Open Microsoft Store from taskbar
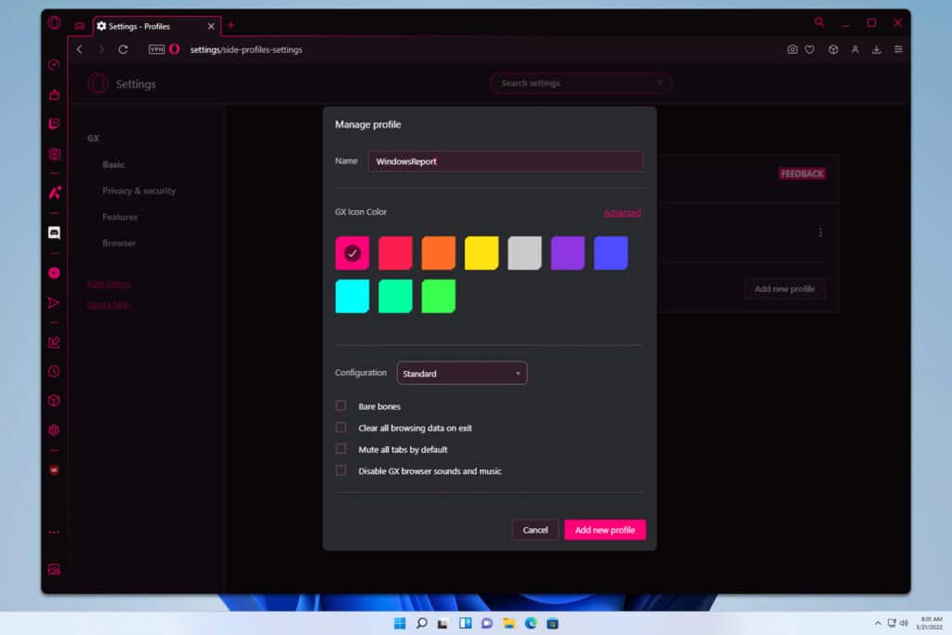952x635 pixels. (552, 624)
